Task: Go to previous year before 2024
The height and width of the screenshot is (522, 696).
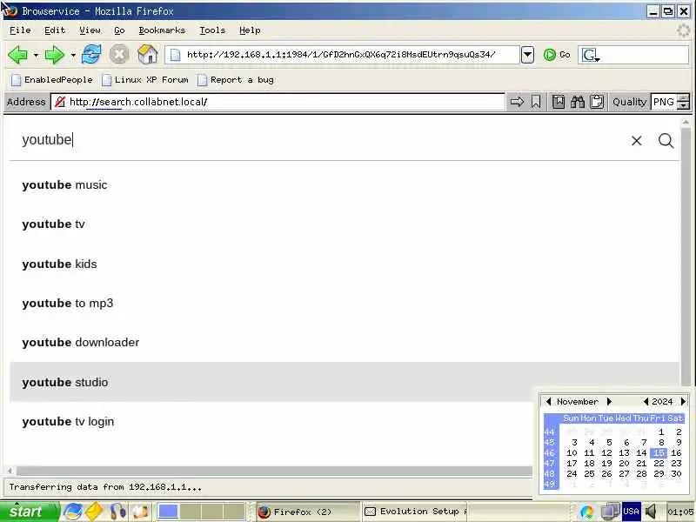Action: point(646,401)
